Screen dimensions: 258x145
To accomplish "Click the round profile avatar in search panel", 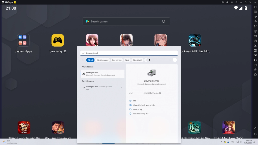I will 175,60.
